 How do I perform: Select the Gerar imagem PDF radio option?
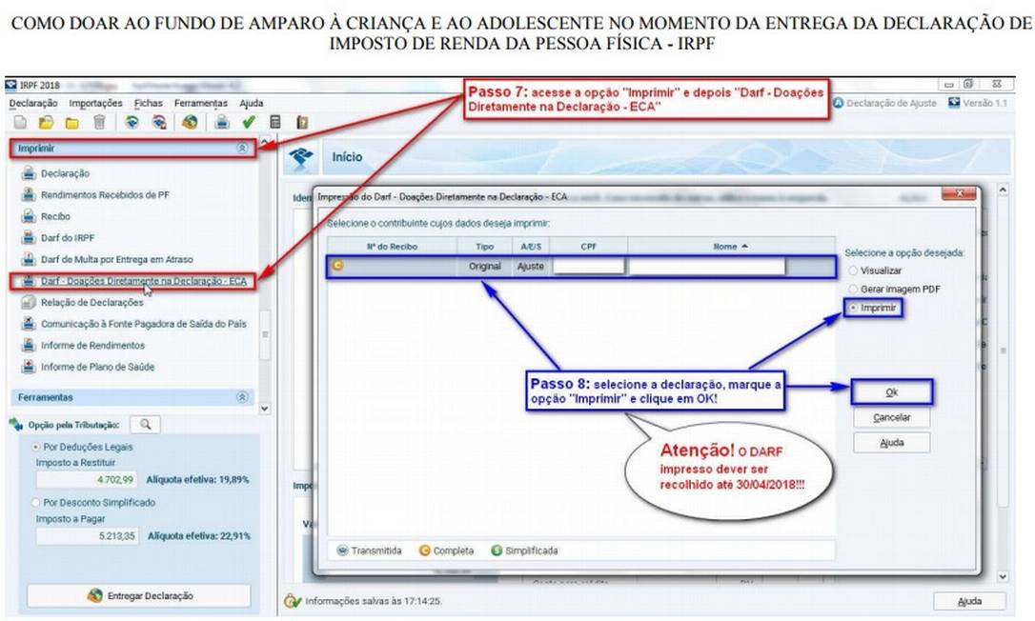(852, 289)
